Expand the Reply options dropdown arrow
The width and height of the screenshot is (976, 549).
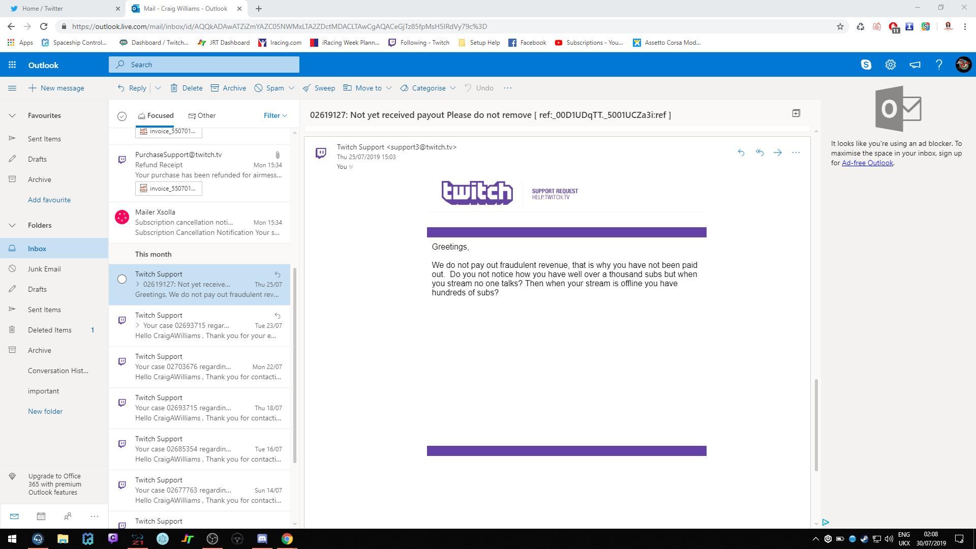(158, 88)
